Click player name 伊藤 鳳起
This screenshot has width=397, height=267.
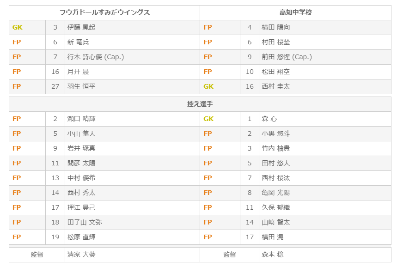(x=81, y=27)
